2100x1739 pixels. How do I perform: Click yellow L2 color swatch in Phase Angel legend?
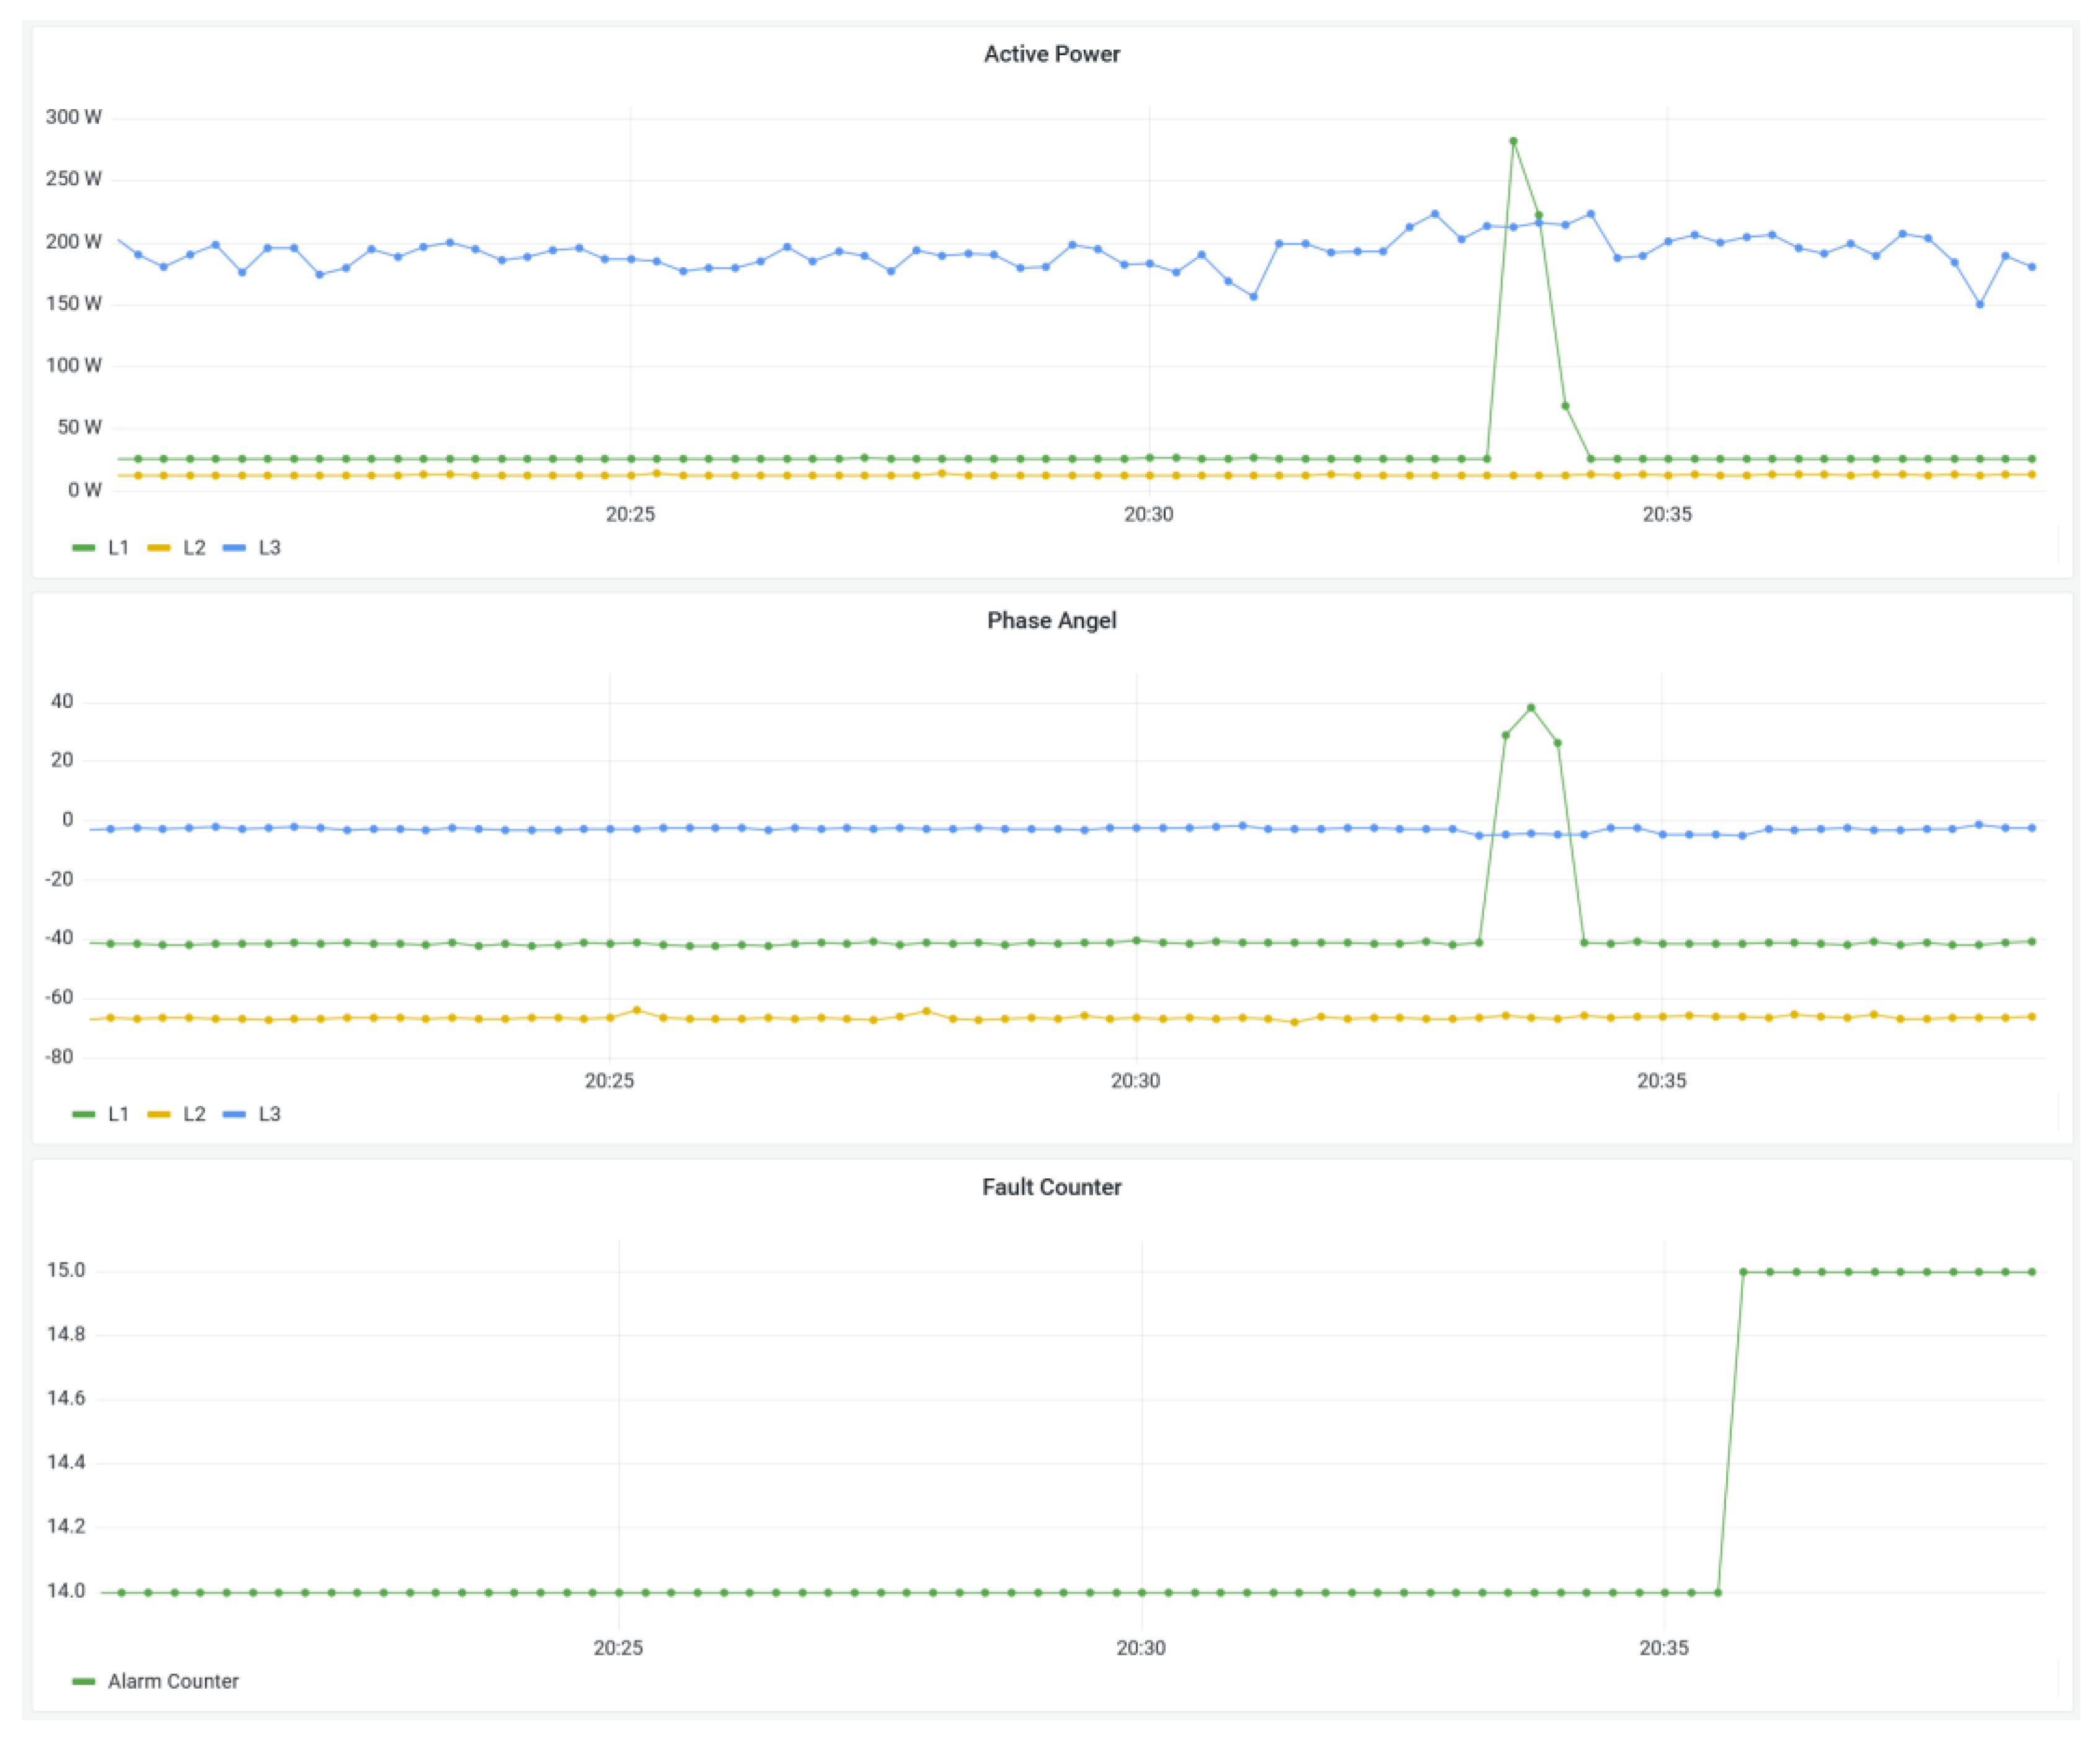click(159, 1114)
